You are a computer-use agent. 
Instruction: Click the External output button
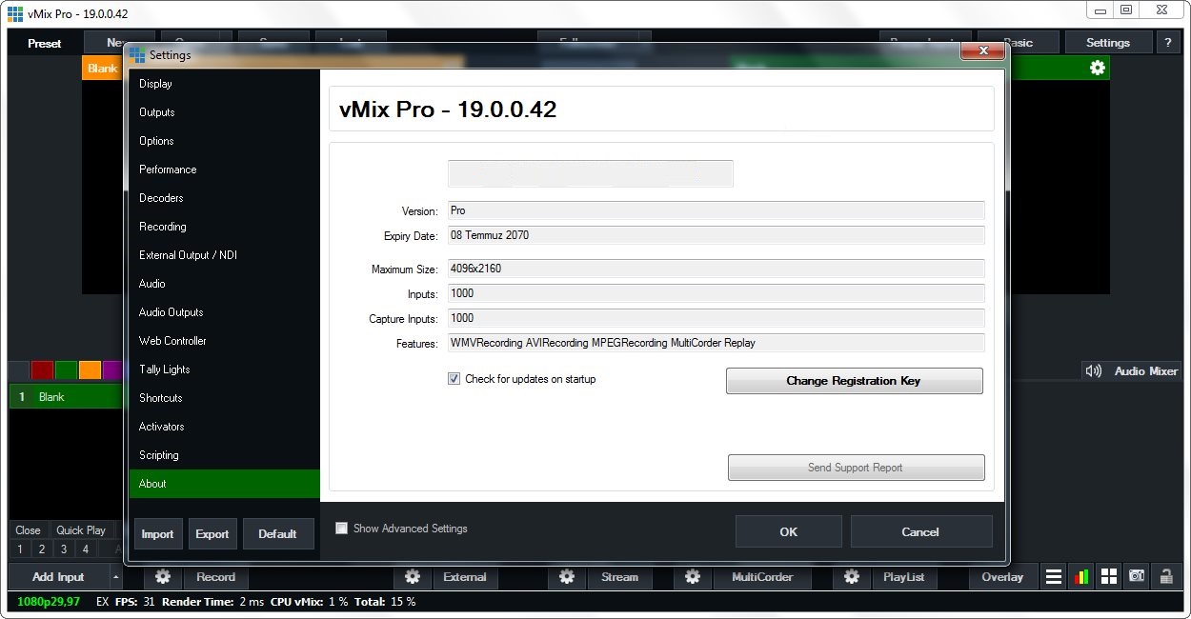465,577
